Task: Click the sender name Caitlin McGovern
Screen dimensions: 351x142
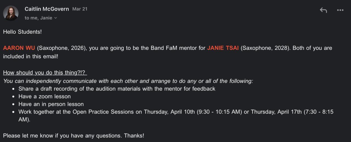Action: 47,9
